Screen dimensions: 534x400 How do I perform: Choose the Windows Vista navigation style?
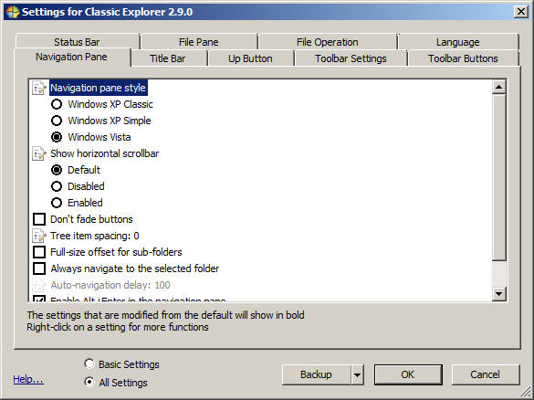57,137
